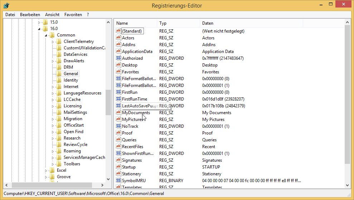Click scroll-up arrow of the values pane
The image size is (354, 200).
tap(347, 22)
